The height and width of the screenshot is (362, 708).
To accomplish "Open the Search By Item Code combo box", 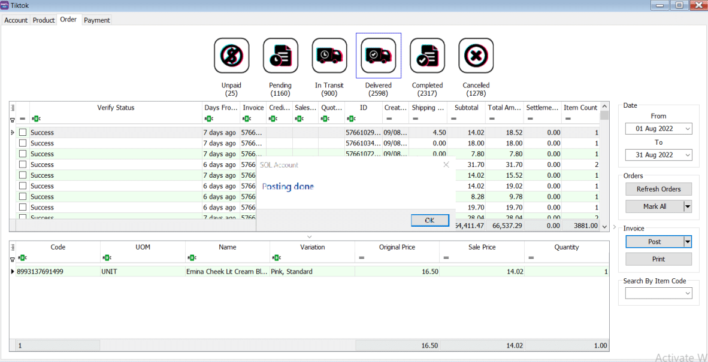I will click(687, 293).
